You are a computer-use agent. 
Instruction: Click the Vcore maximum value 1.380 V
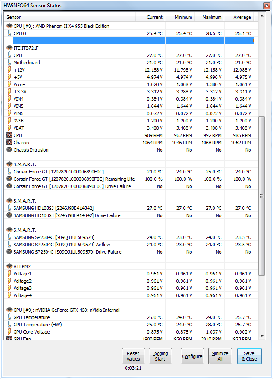tap(214, 84)
